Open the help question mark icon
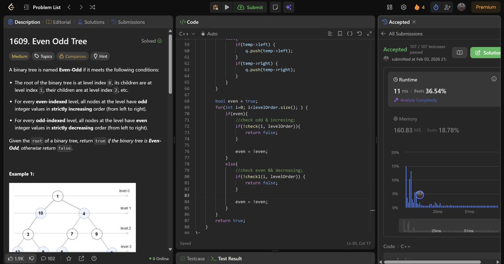Viewport: 504px width, 264px height. click(94, 259)
